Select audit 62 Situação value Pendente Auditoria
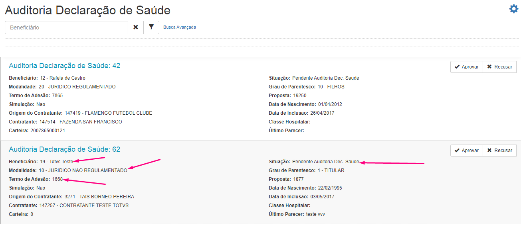This screenshot has height=227, width=521. coord(326,162)
